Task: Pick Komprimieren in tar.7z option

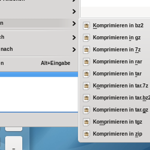Action: (115, 86)
